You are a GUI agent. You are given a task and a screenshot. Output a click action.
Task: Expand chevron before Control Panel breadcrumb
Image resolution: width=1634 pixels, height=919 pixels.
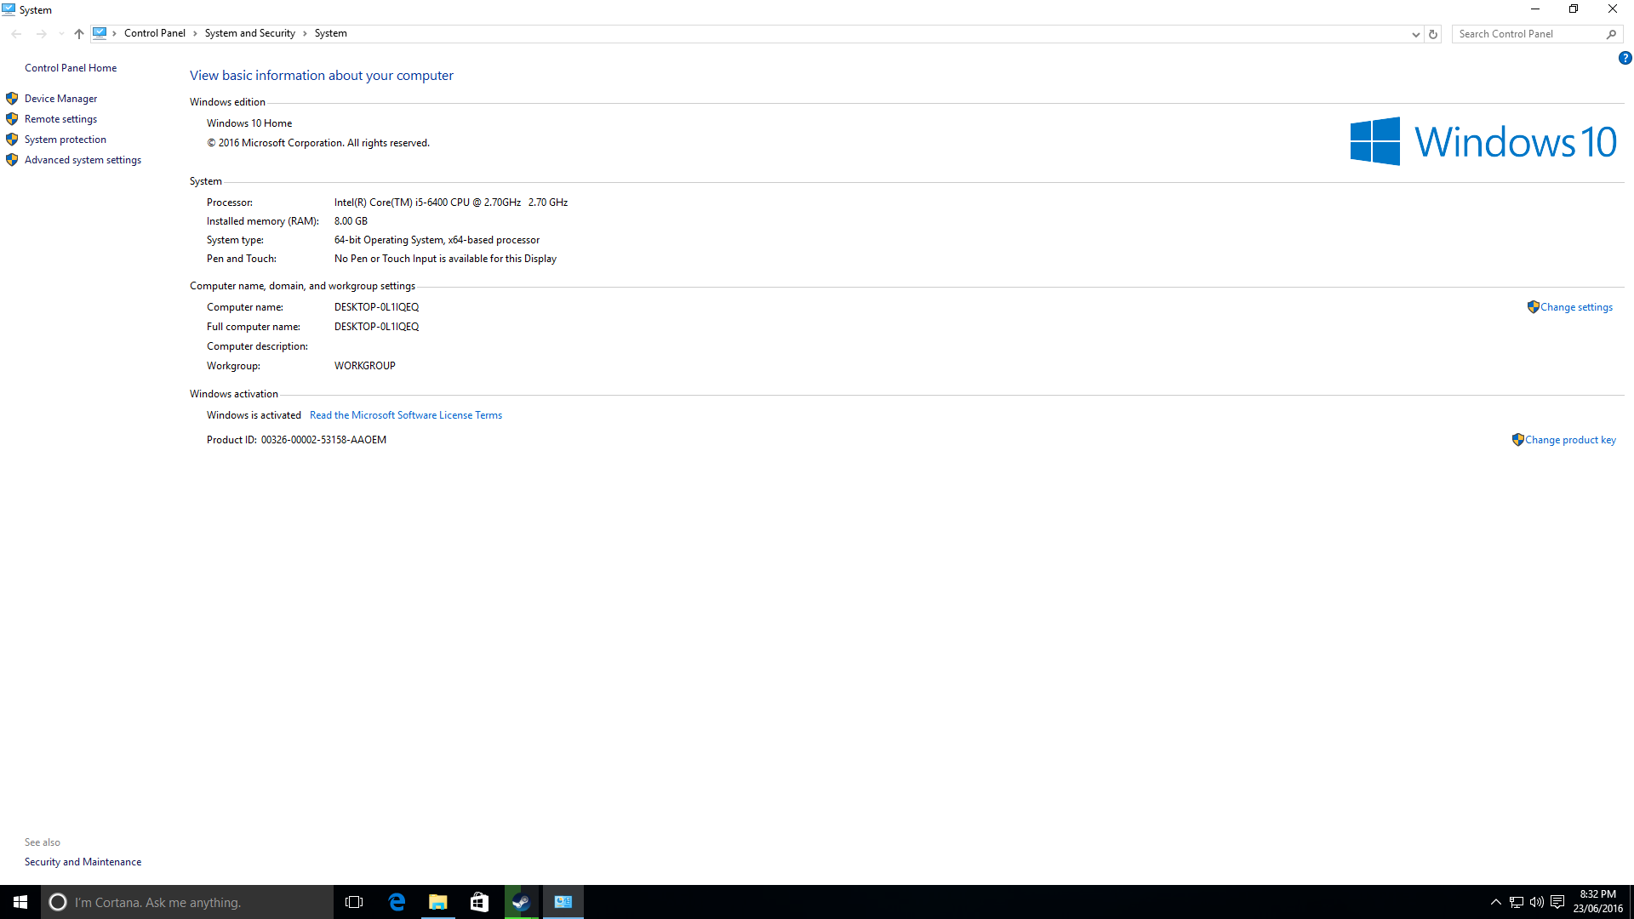pyautogui.click(x=114, y=33)
